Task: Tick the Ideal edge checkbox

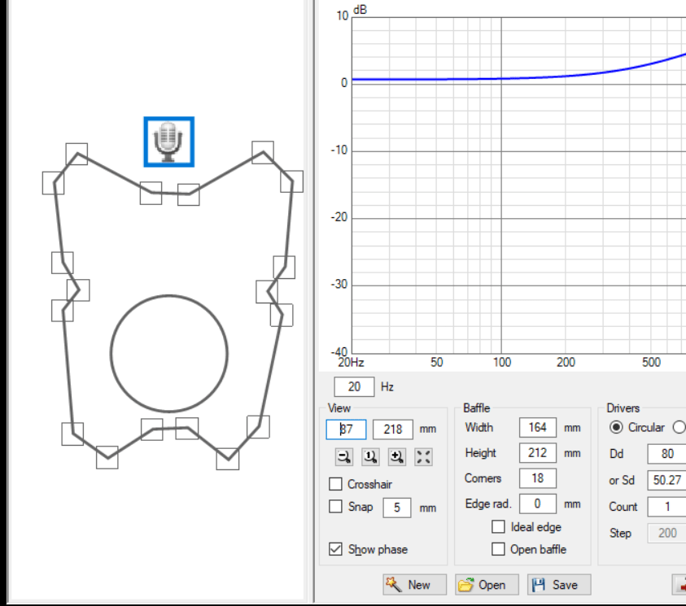Action: coord(498,527)
